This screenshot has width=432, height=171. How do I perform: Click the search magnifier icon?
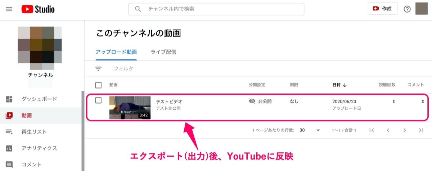click(138, 9)
